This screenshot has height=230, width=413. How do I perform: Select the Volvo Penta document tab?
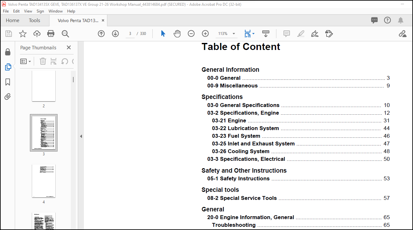[x=78, y=20]
